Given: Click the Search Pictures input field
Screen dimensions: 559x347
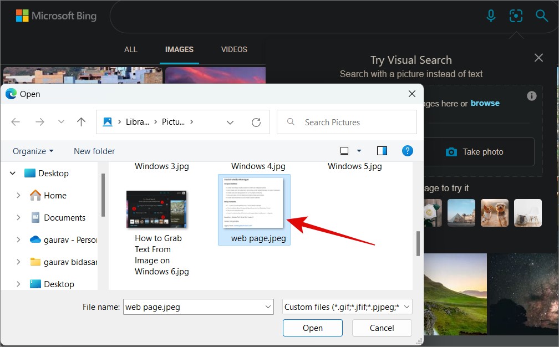Looking at the screenshot, I should [347, 122].
